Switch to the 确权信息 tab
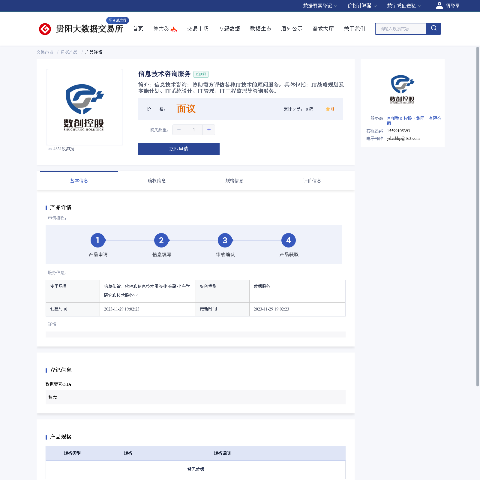Viewport: 480px width, 480px height. tap(157, 181)
